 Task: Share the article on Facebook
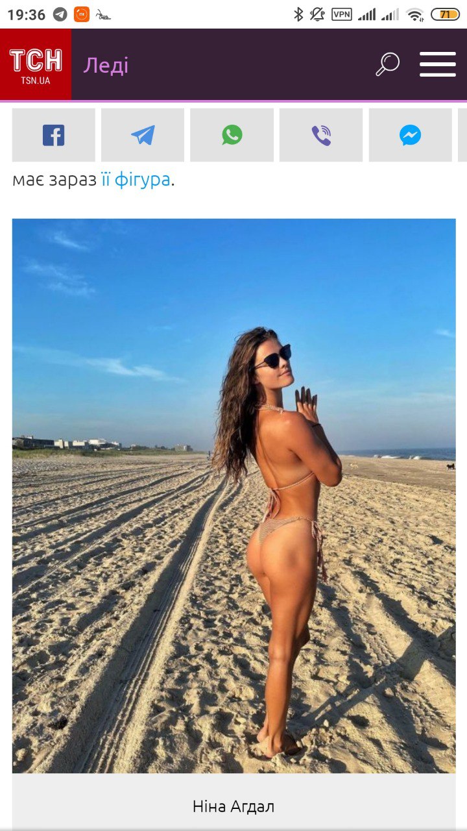coord(54,135)
